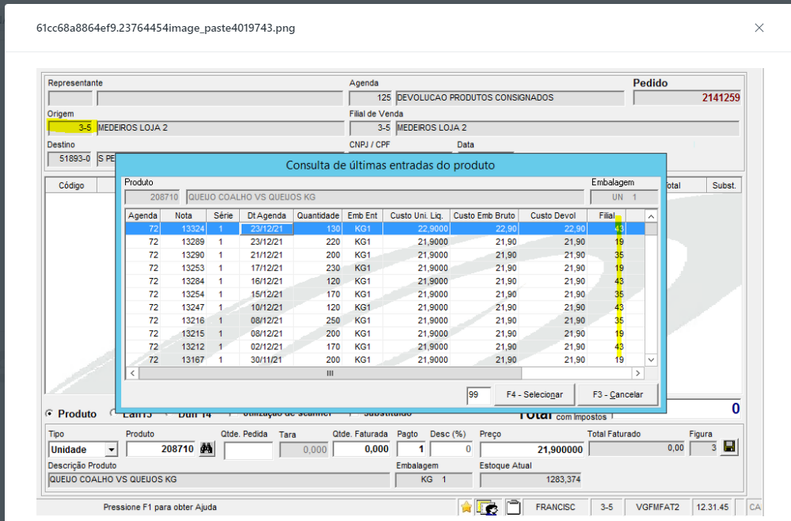Click the Quantidade column header

point(318,215)
